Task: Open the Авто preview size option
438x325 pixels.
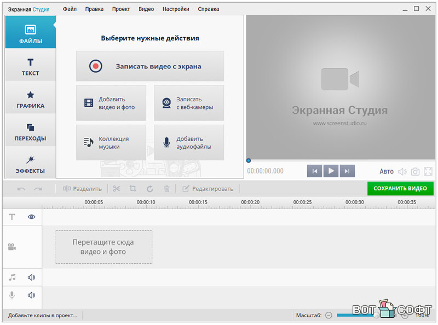Action: pyautogui.click(x=387, y=171)
